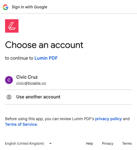Click the Choose an account heading

(44, 45)
